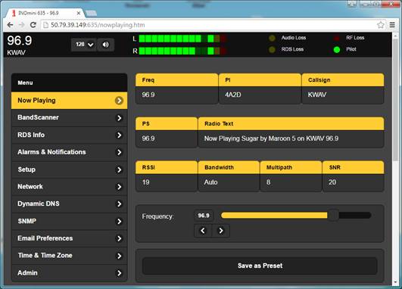The width and height of the screenshot is (402, 289).
Task: Click the circled arrow on Now Playing
Action: [x=119, y=101]
